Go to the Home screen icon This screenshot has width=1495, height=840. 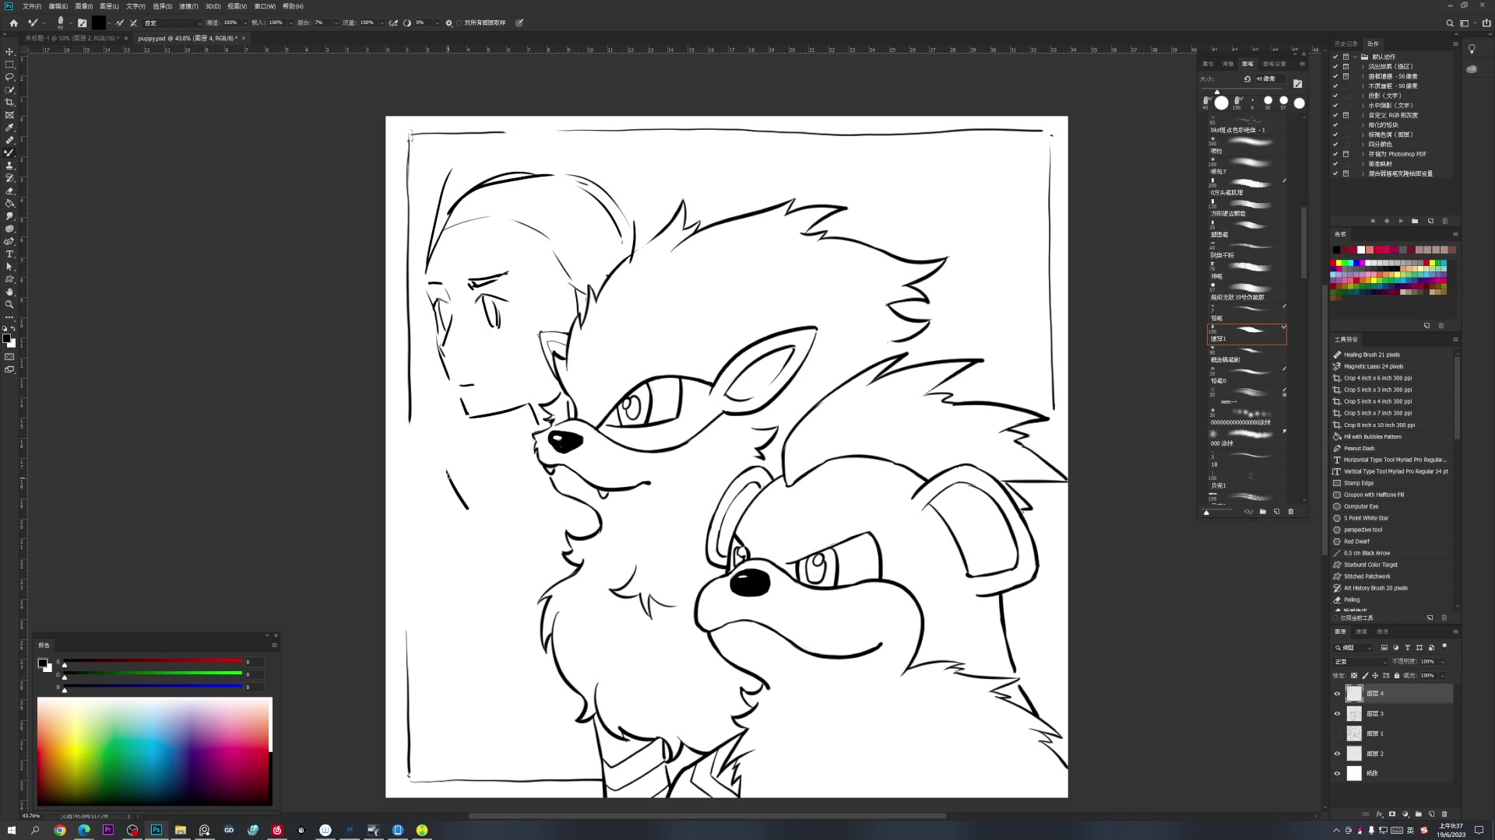[13, 23]
